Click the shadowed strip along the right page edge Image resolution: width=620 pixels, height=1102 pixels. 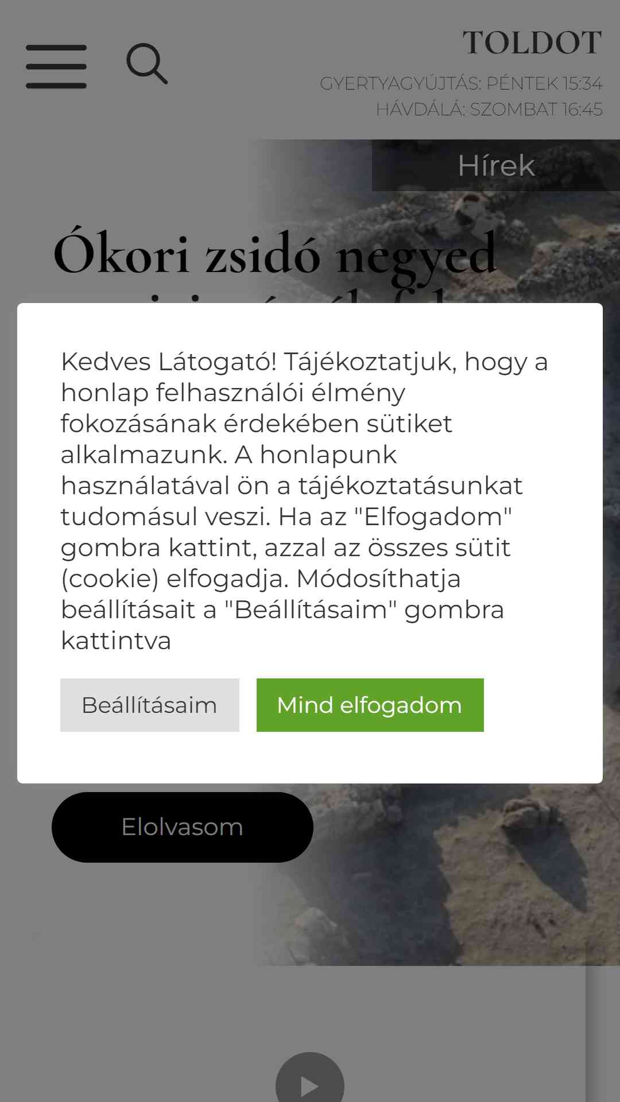tap(603, 1033)
